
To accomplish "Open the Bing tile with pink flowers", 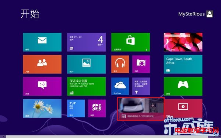I will pyautogui.click(x=183, y=42).
